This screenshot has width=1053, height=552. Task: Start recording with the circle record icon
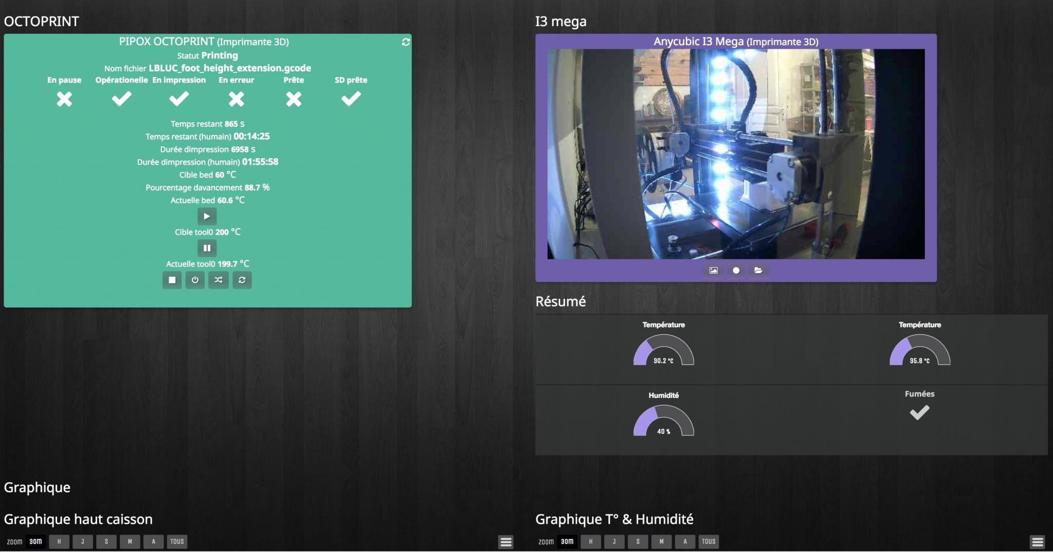pos(736,270)
